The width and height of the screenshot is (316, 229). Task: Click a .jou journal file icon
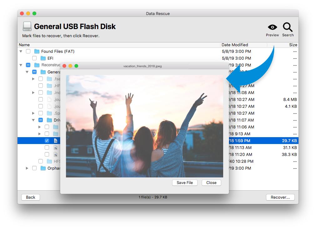point(49,99)
